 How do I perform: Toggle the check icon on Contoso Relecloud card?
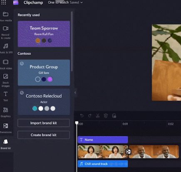pyautogui.click(x=22, y=93)
